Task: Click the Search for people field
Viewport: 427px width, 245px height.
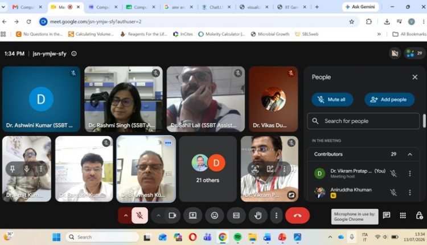Action: [x=363, y=121]
